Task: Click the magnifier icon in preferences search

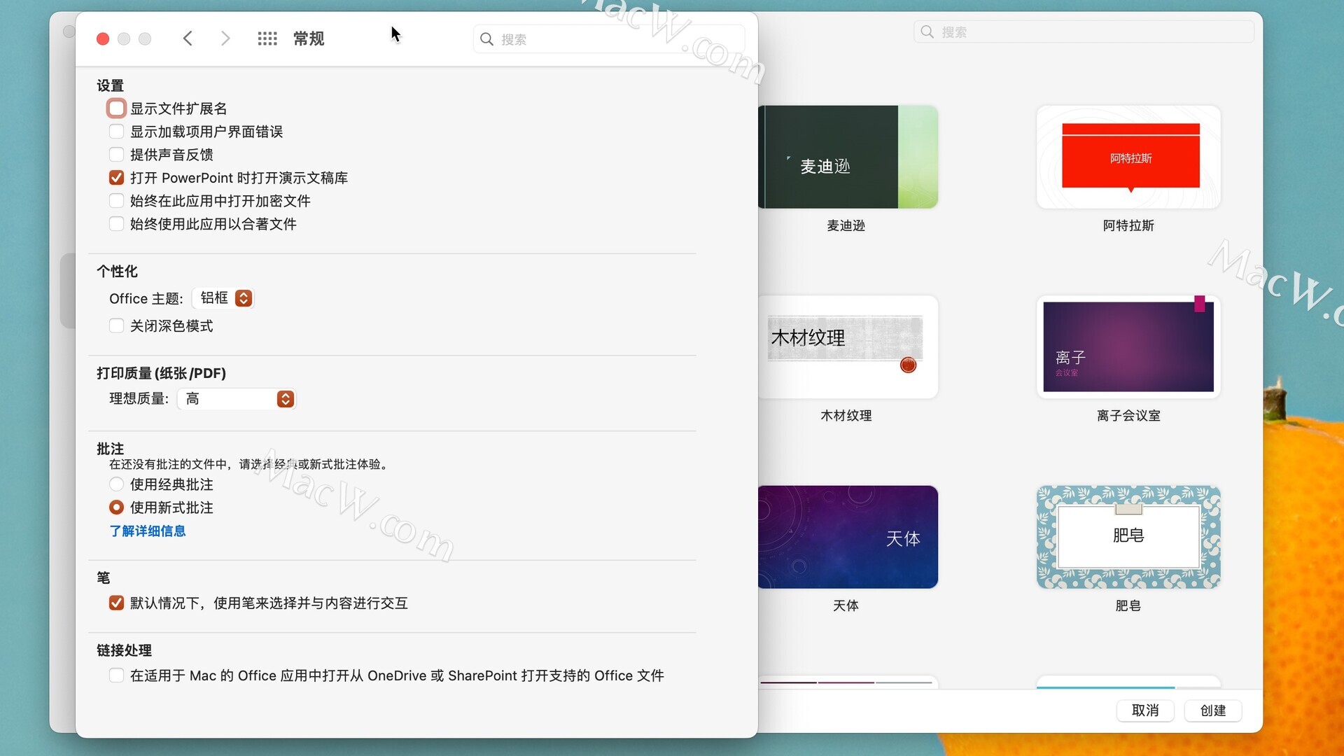Action: [486, 39]
